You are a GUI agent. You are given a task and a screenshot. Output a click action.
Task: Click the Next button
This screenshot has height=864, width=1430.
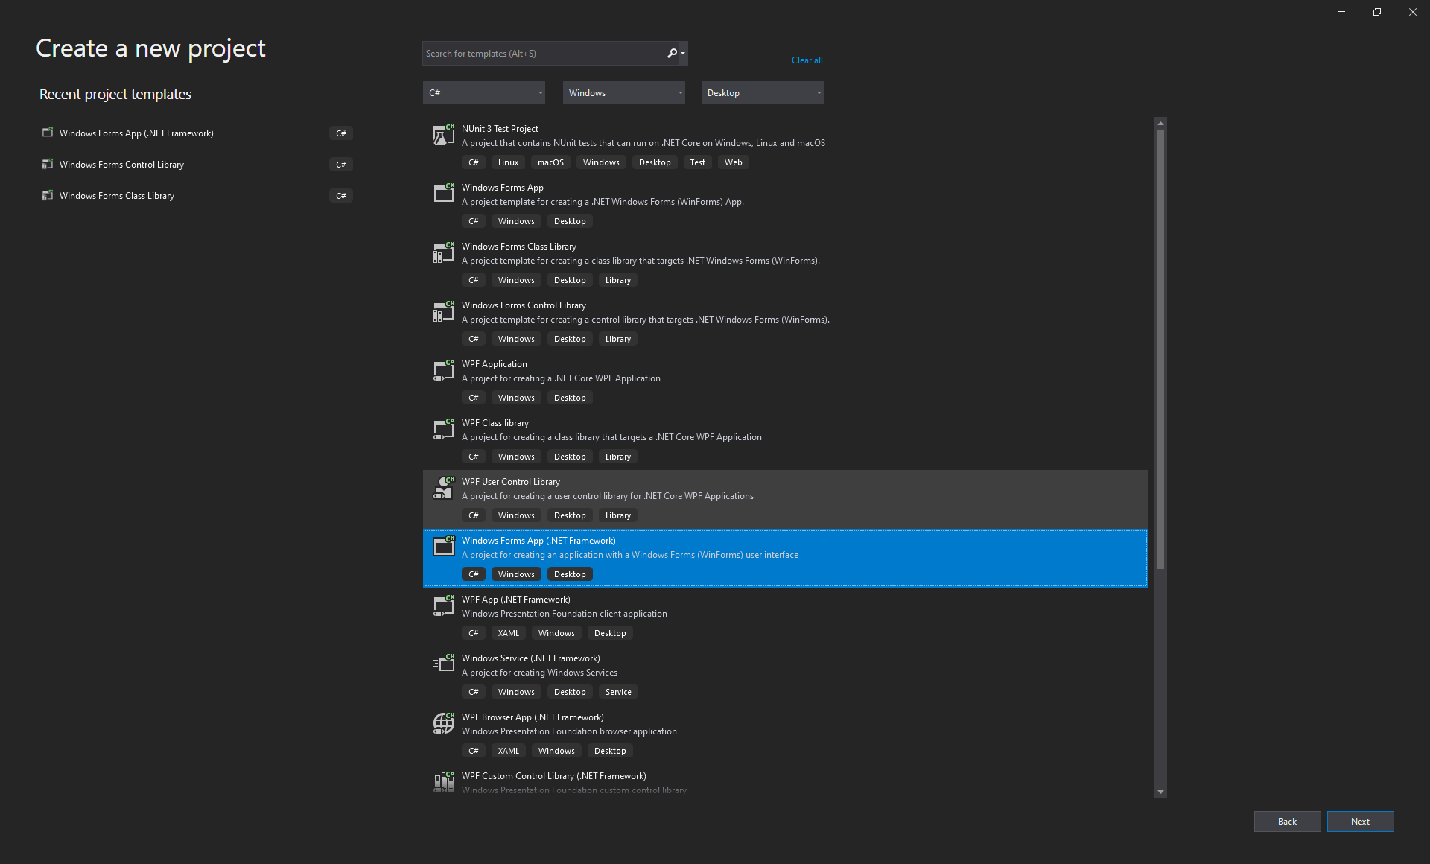tap(1361, 821)
